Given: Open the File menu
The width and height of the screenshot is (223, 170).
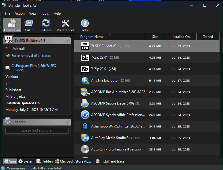Looking at the screenshot, I should [7, 13].
